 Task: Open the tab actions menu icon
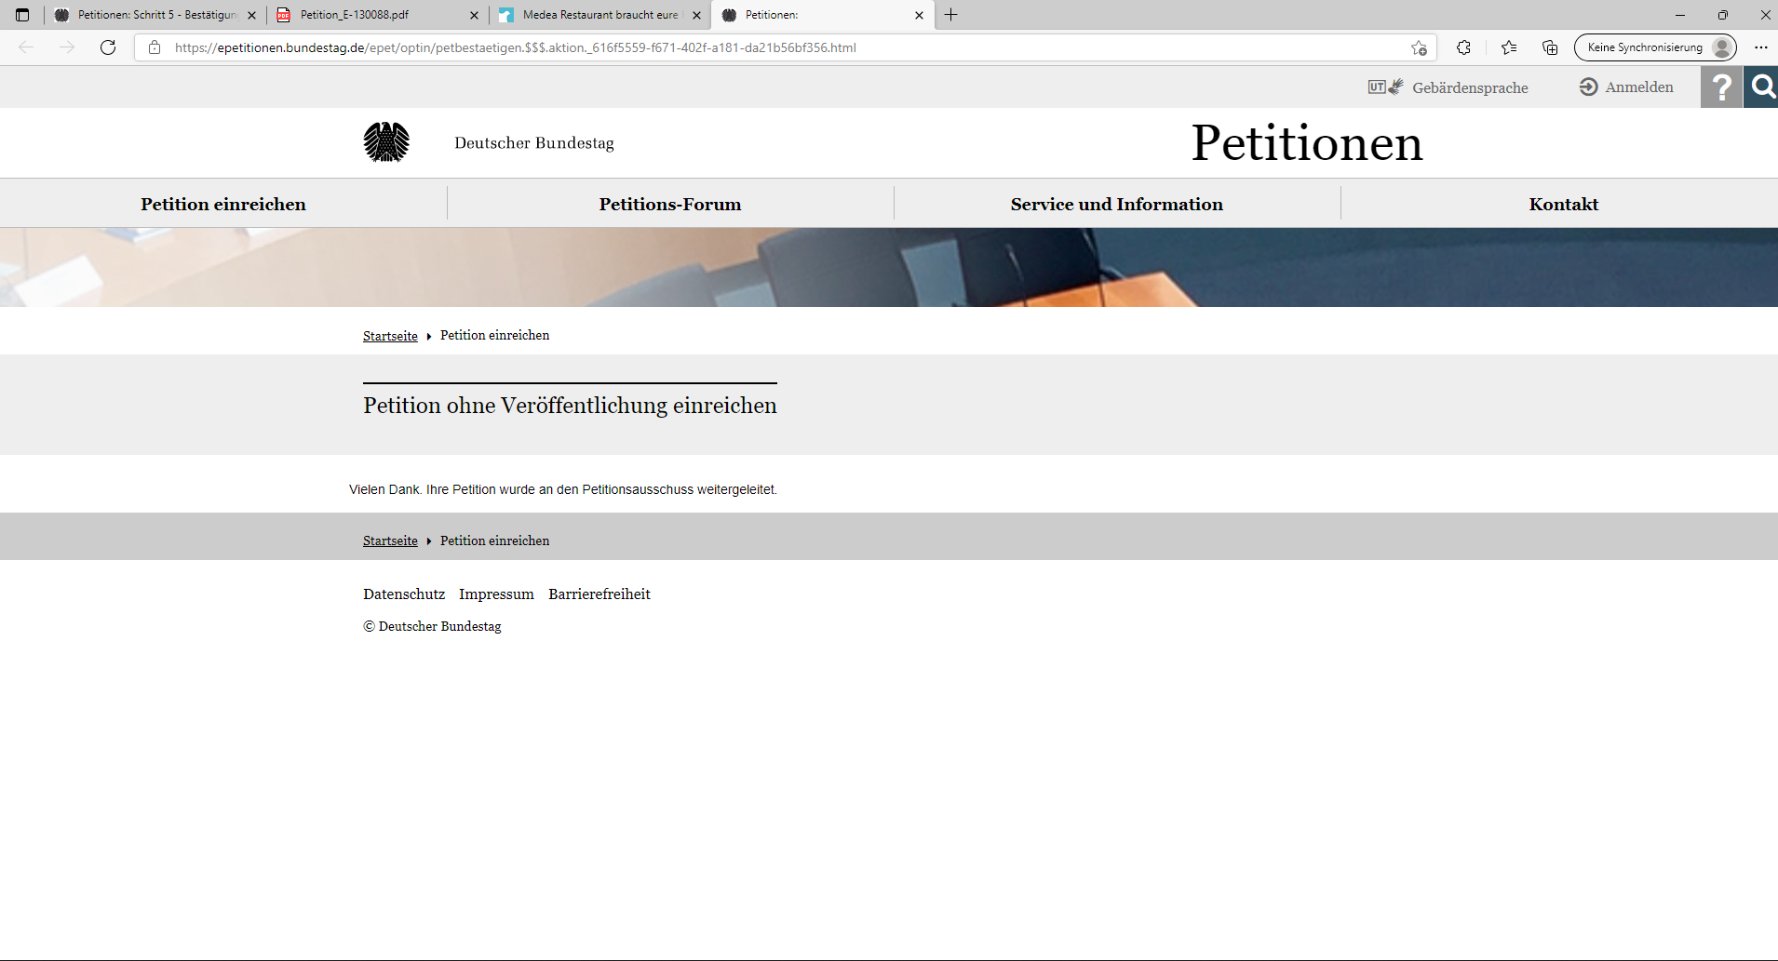point(22,15)
